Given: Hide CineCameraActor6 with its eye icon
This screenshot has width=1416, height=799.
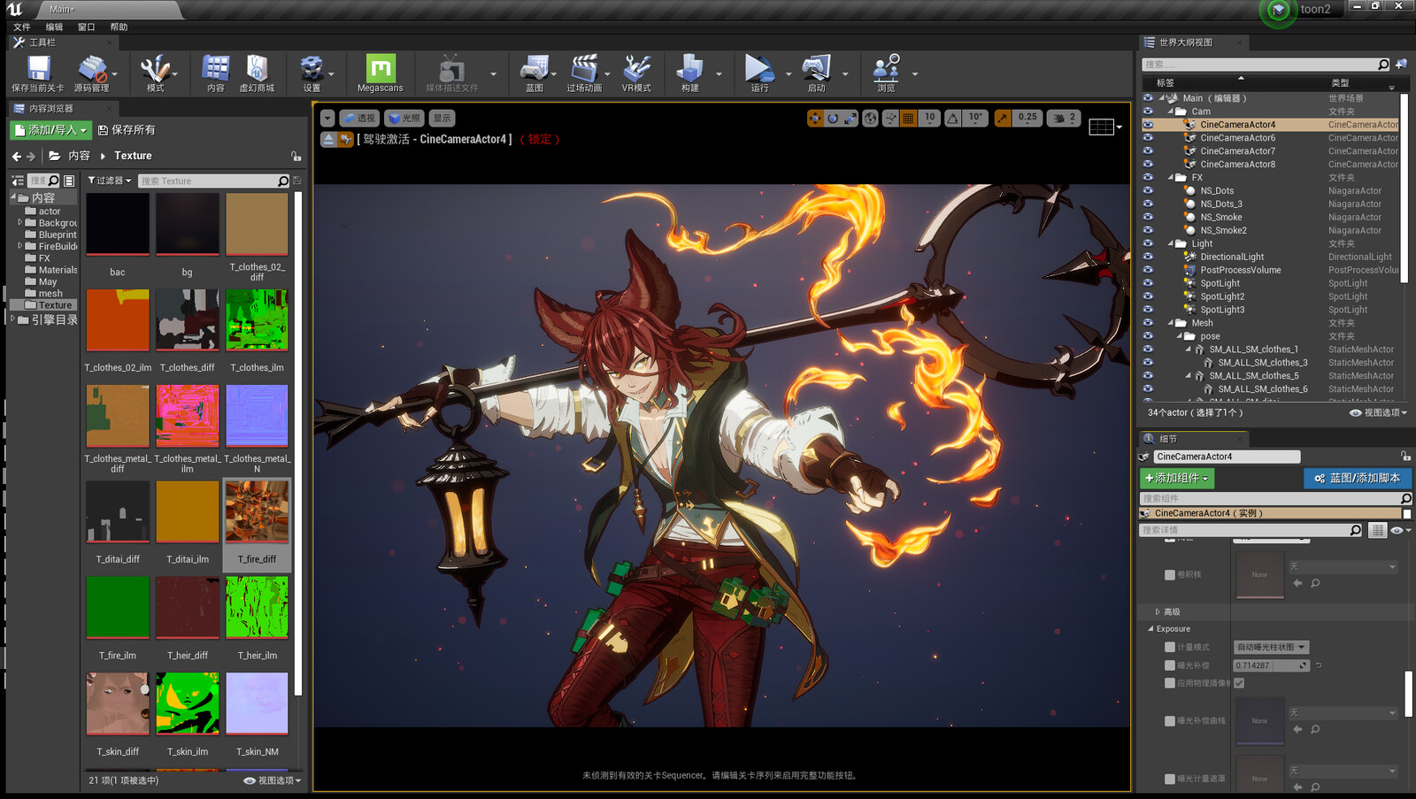Looking at the screenshot, I should (1148, 137).
